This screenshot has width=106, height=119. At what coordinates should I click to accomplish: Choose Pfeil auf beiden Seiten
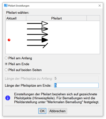point(6,70)
